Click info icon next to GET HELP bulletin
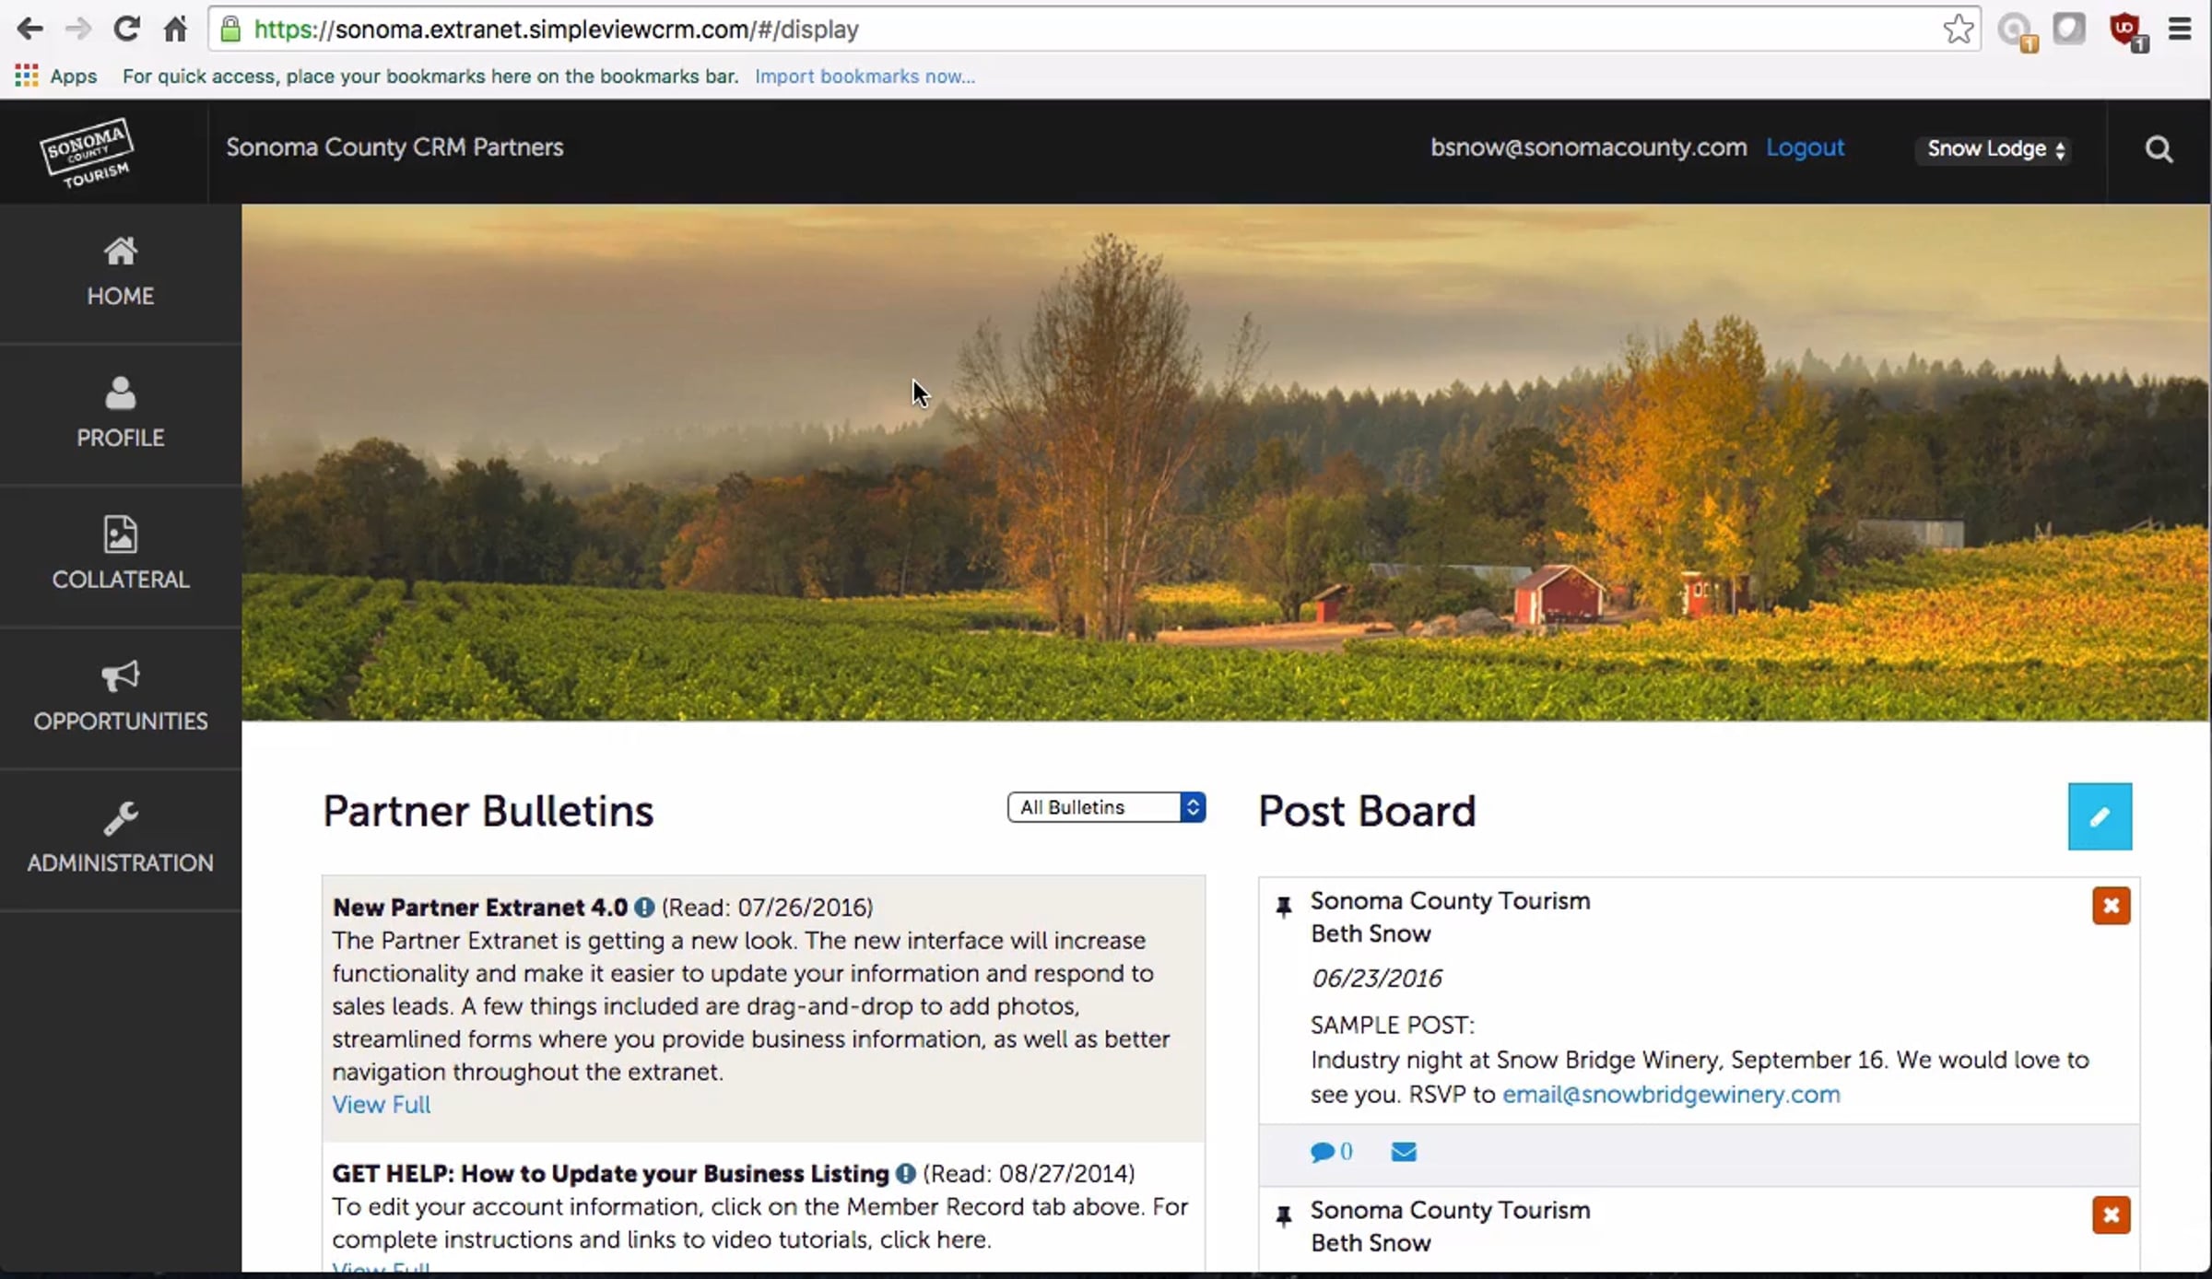 (x=906, y=1174)
